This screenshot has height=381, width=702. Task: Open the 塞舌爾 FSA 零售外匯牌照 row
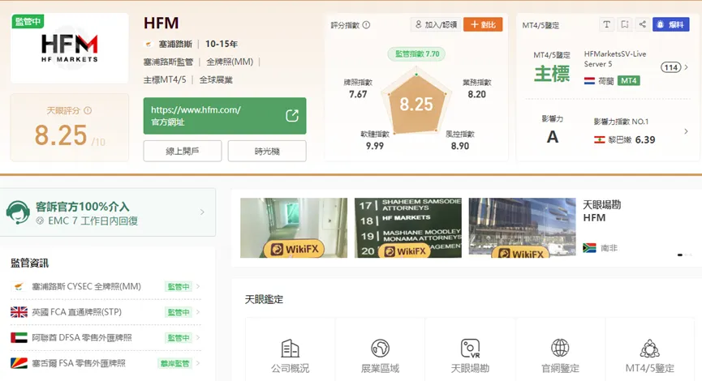tap(106, 363)
